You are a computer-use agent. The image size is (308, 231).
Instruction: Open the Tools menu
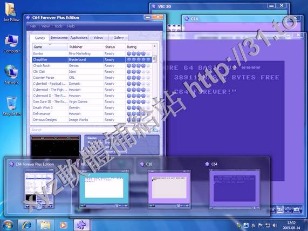pyautogui.click(x=58, y=26)
